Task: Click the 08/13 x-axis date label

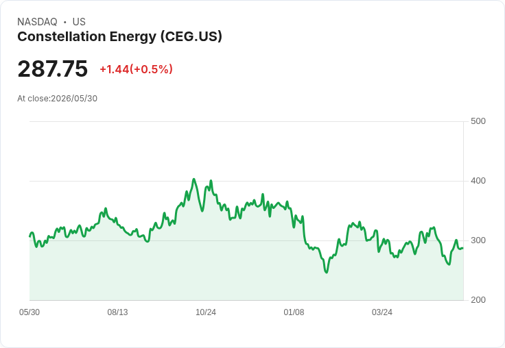Action: pos(117,312)
